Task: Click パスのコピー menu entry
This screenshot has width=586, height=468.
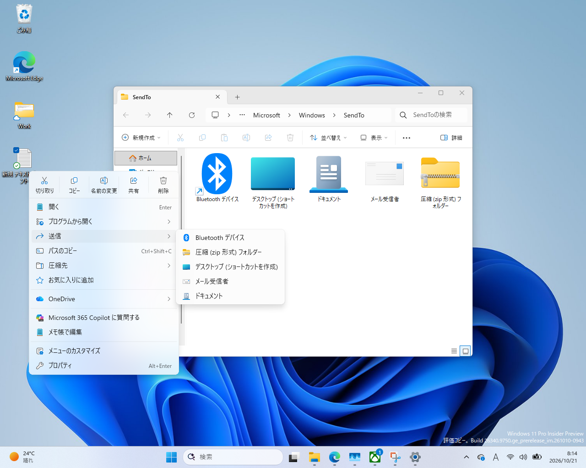Action: point(104,251)
